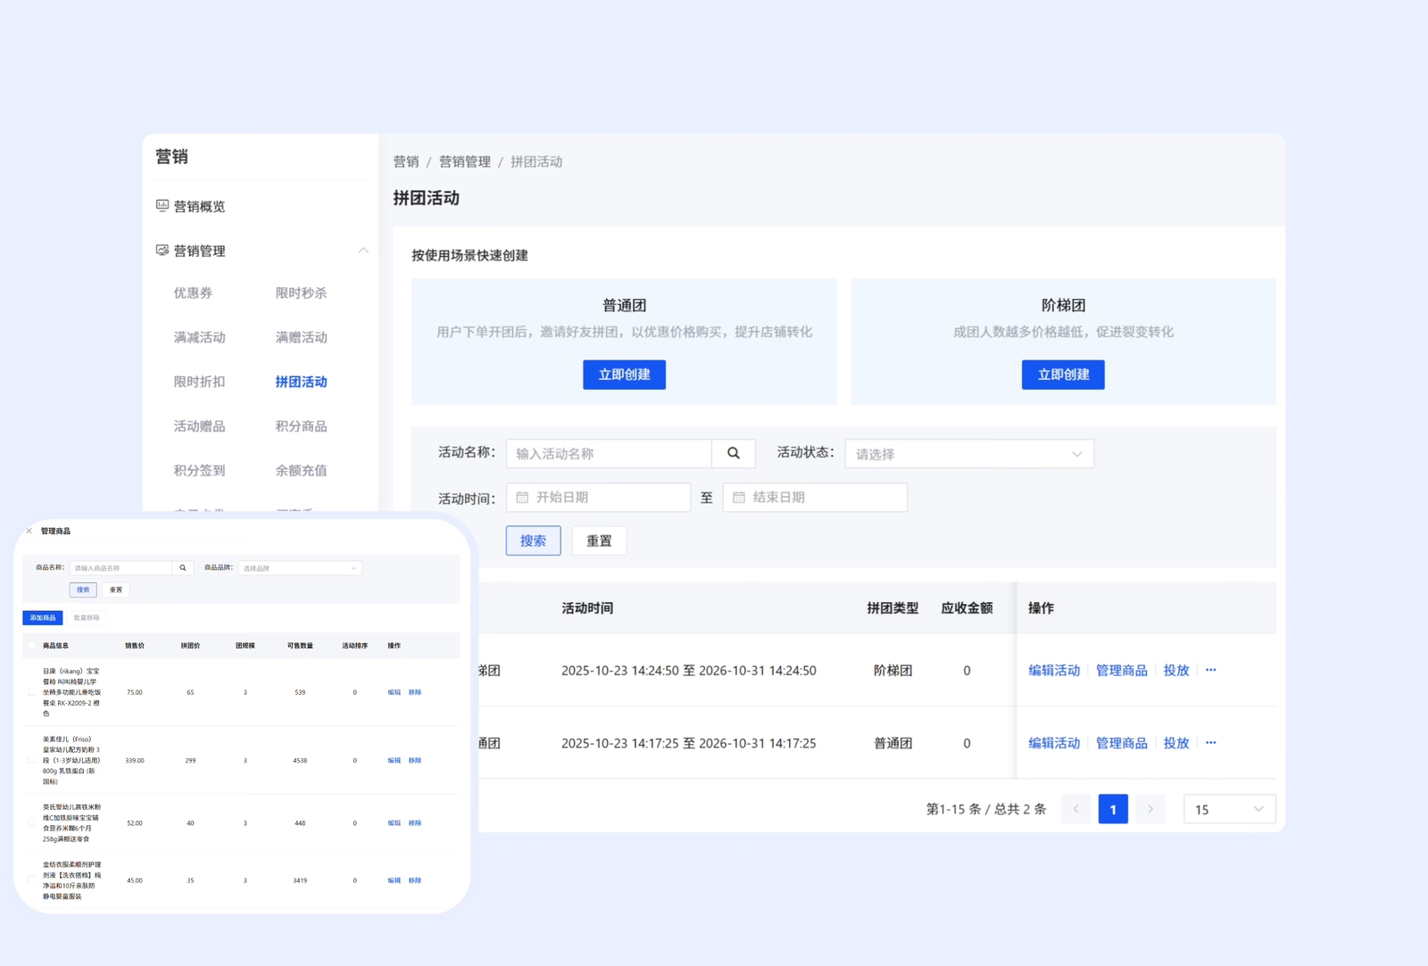Viewport: 1428px width, 966px height.
Task: Click the more actions ellipsis for 阶梯团 activity
Action: coord(1210,670)
